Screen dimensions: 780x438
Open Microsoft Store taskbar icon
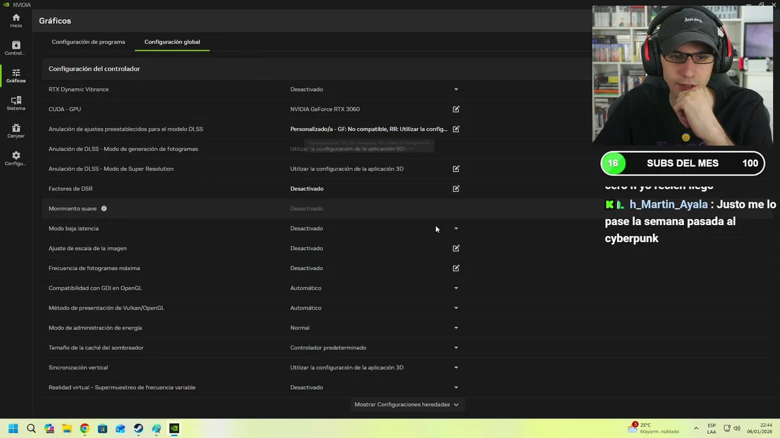click(102, 428)
